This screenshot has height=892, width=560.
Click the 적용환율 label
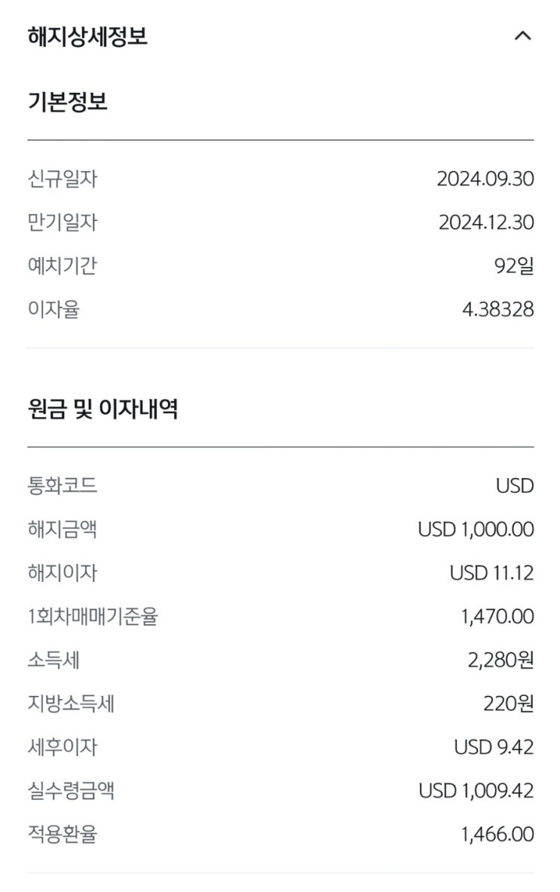coord(63,835)
